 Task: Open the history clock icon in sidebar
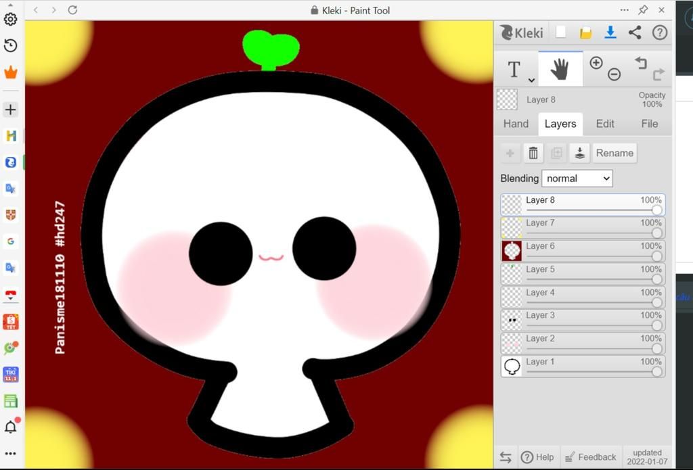coord(11,45)
